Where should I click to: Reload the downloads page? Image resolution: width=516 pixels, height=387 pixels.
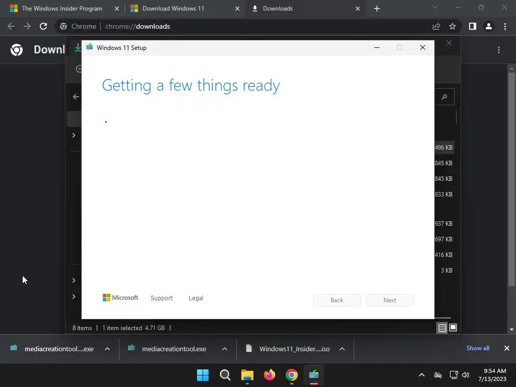pyautogui.click(x=43, y=26)
